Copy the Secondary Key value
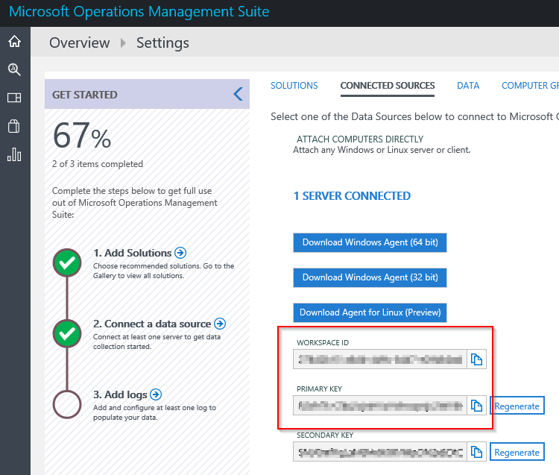The height and width of the screenshot is (475, 559). pyautogui.click(x=476, y=452)
